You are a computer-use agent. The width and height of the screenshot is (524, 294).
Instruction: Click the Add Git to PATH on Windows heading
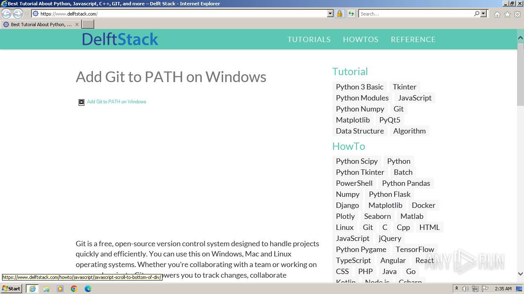click(x=171, y=77)
